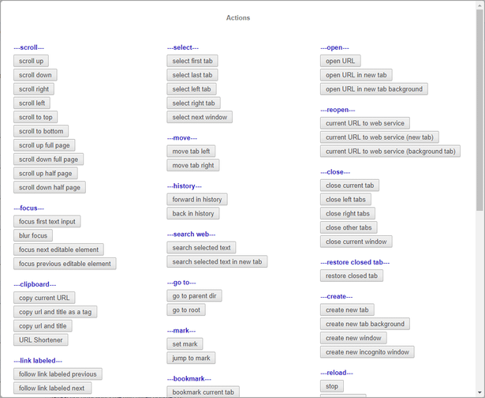This screenshot has width=485, height=398.
Task: Click "forward in history" button
Action: 197,199
